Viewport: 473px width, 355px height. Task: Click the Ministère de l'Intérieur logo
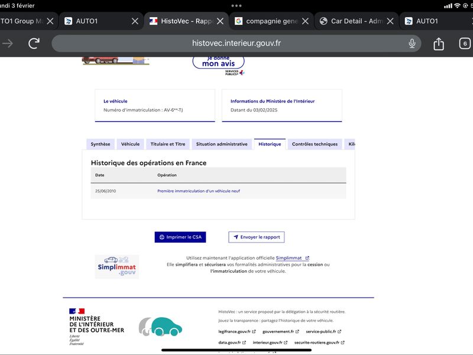pyautogui.click(x=96, y=327)
